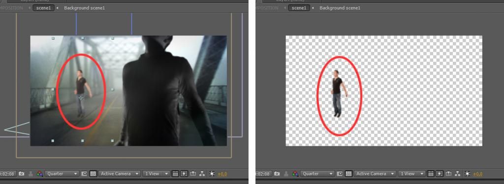Screen dimensions: 504x184
Task: Open Comp Flowchart icon in left viewer
Action: pos(202,174)
